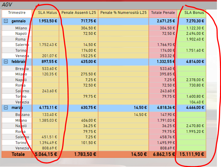The image size is (221, 167).
Task: Select the Brescia row under febbraio
Action: pos(22,69)
